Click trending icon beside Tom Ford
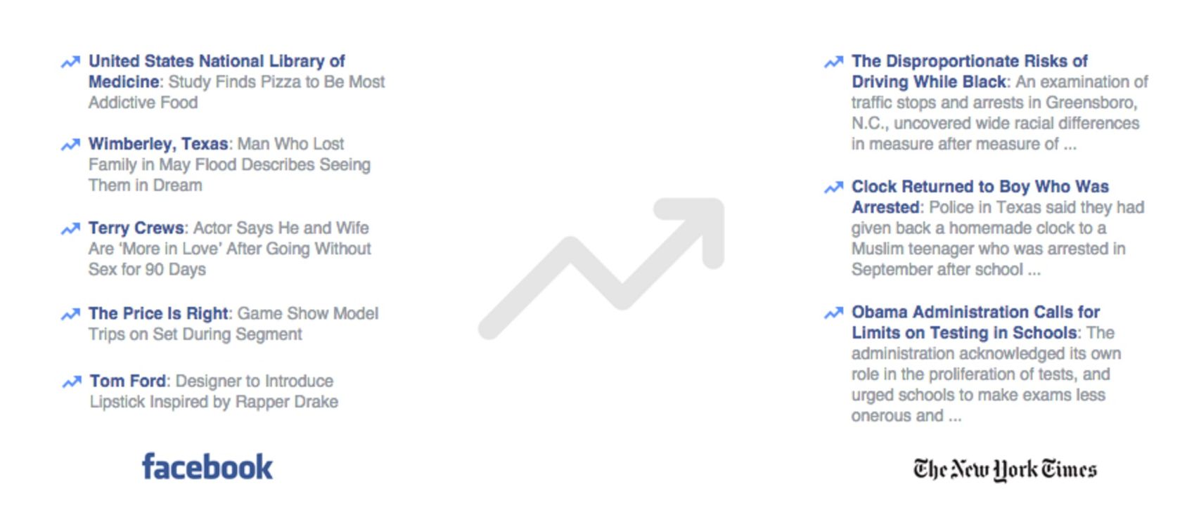 point(72,381)
